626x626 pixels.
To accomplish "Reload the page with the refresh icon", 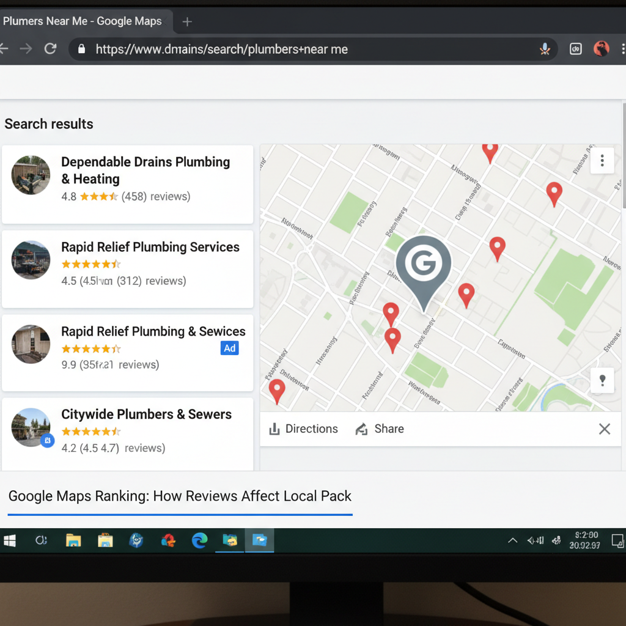I will pos(50,49).
